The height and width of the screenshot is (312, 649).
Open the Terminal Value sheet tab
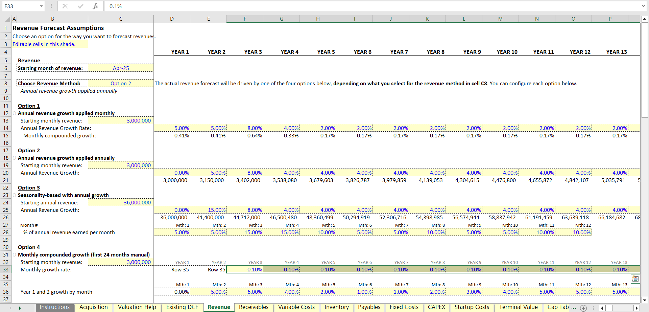[x=518, y=307]
